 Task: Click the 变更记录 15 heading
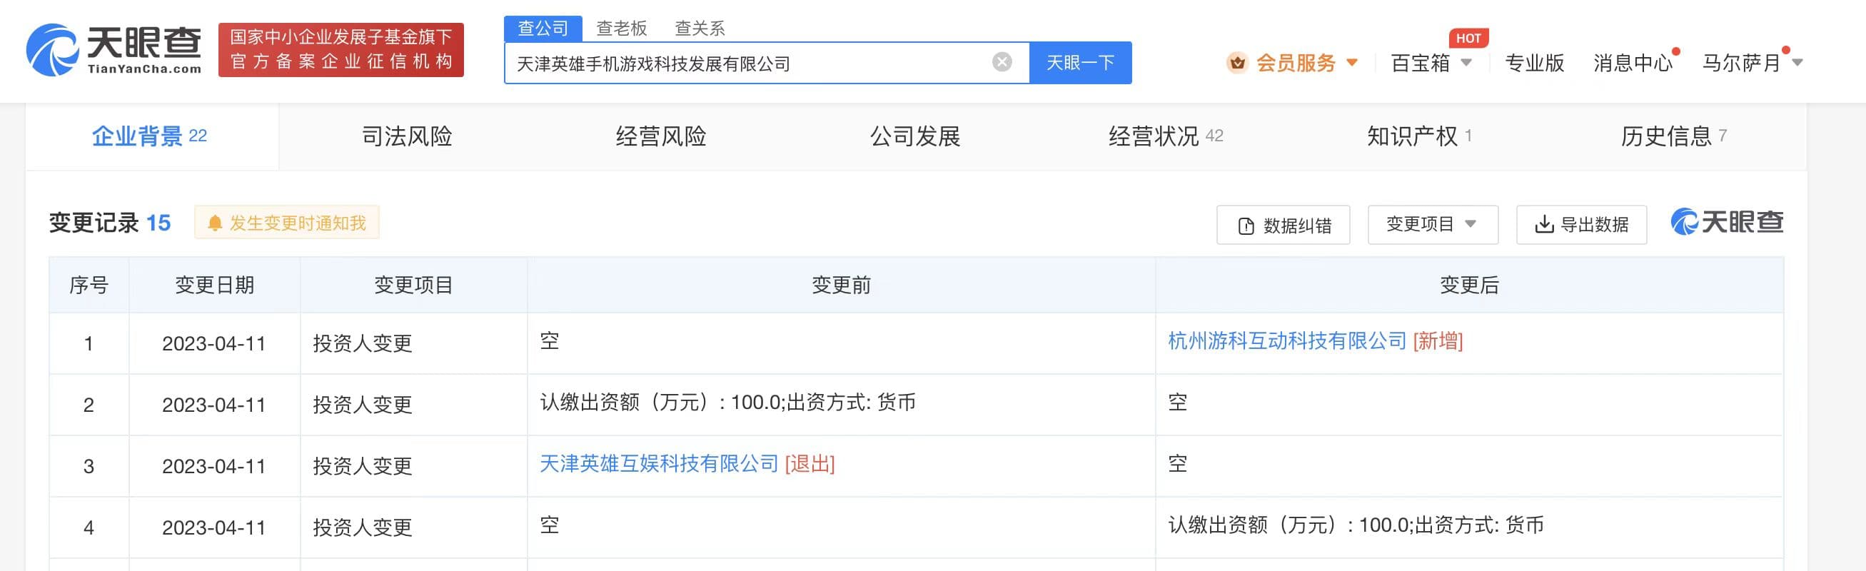pos(109,223)
